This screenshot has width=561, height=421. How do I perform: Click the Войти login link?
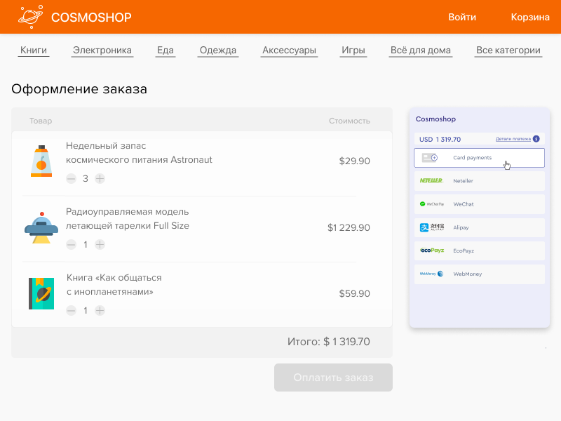coord(462,17)
